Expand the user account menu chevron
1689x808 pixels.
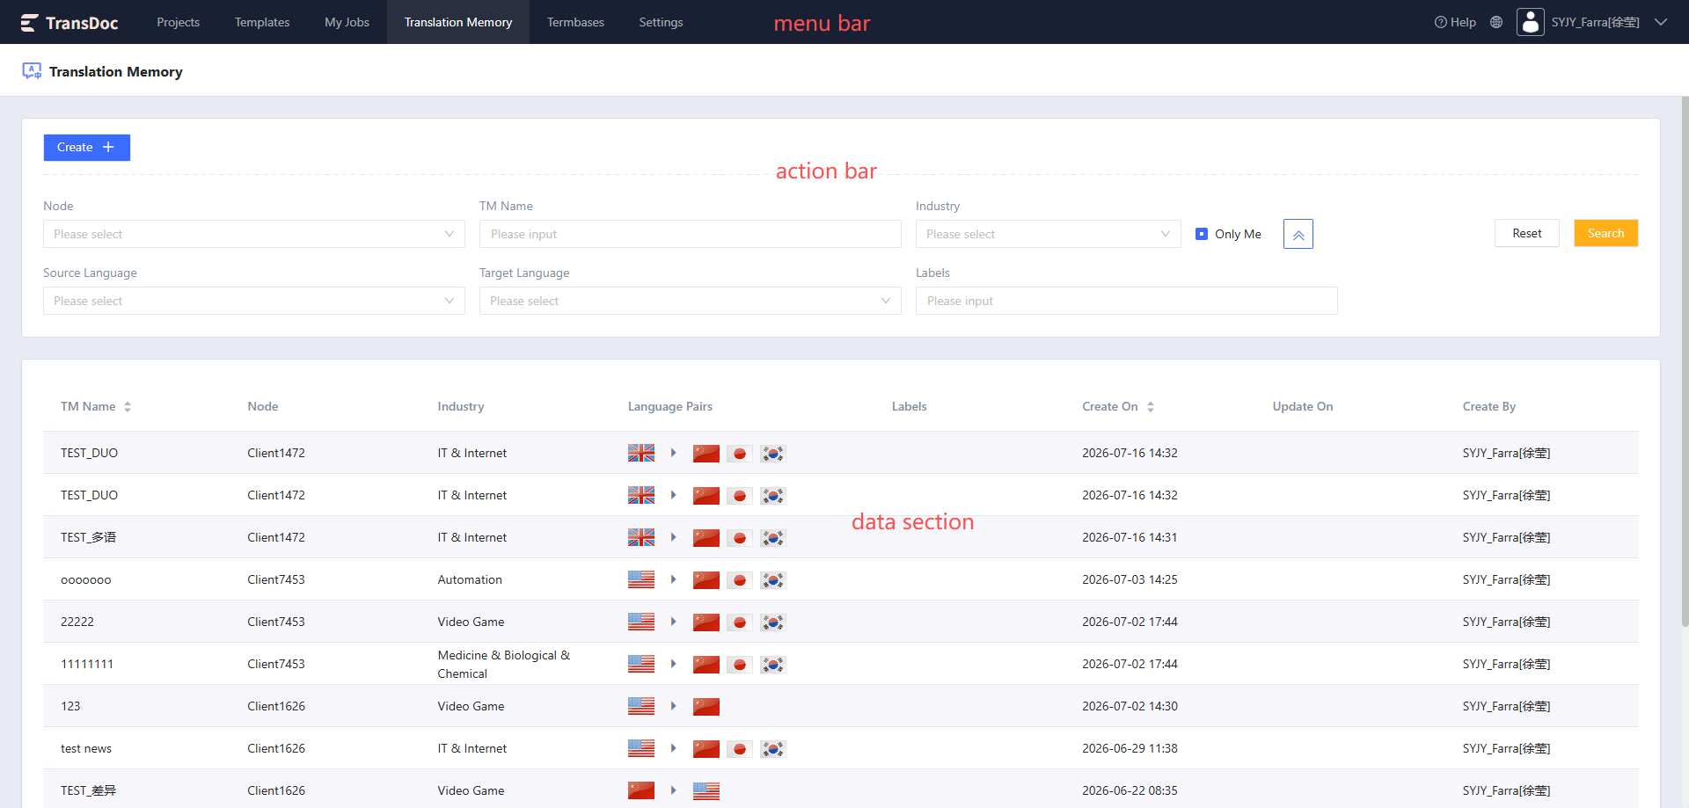click(1661, 22)
